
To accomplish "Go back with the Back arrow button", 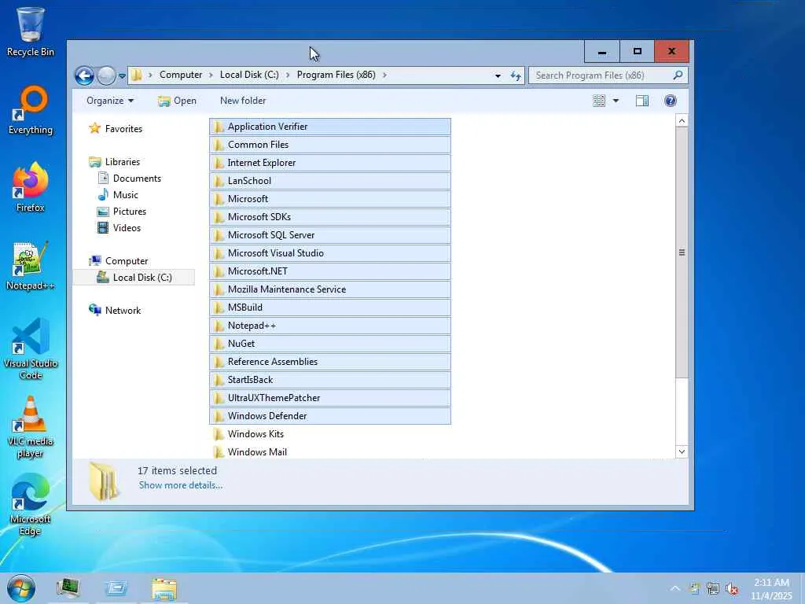I will pyautogui.click(x=85, y=76).
